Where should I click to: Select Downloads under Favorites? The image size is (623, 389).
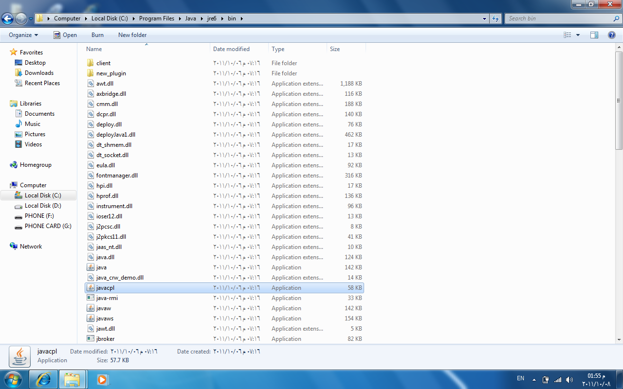coord(39,73)
